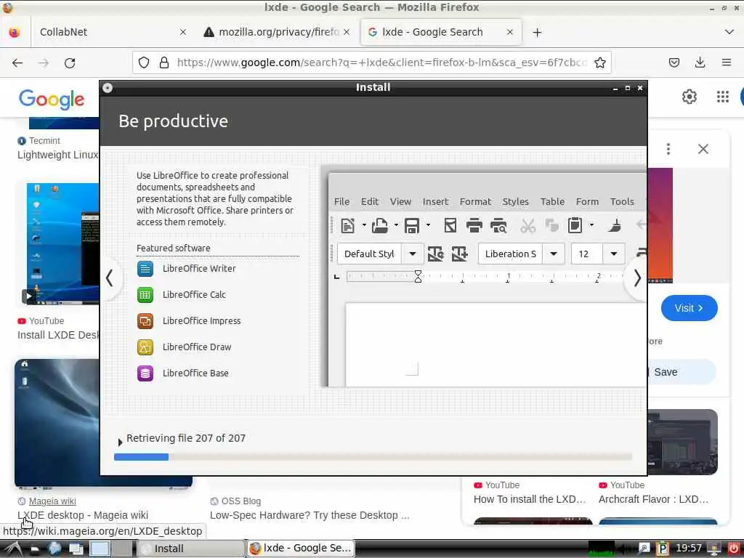Reload the page in Firefox
Viewport: 744px width, 558px height.
click(70, 62)
